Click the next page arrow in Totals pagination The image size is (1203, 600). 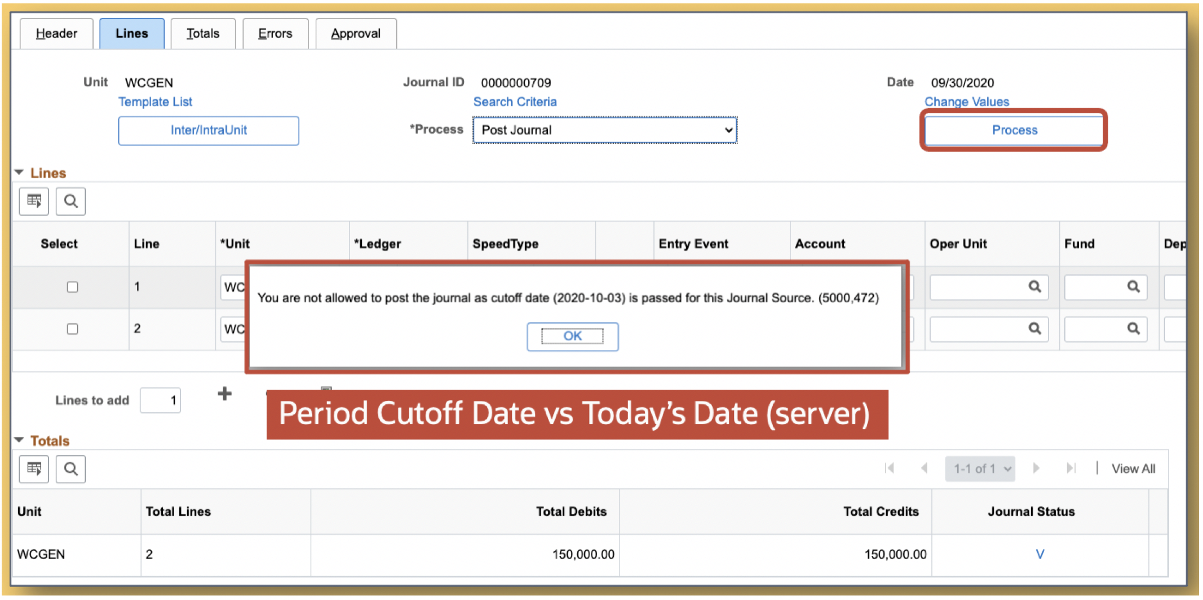click(x=1037, y=468)
